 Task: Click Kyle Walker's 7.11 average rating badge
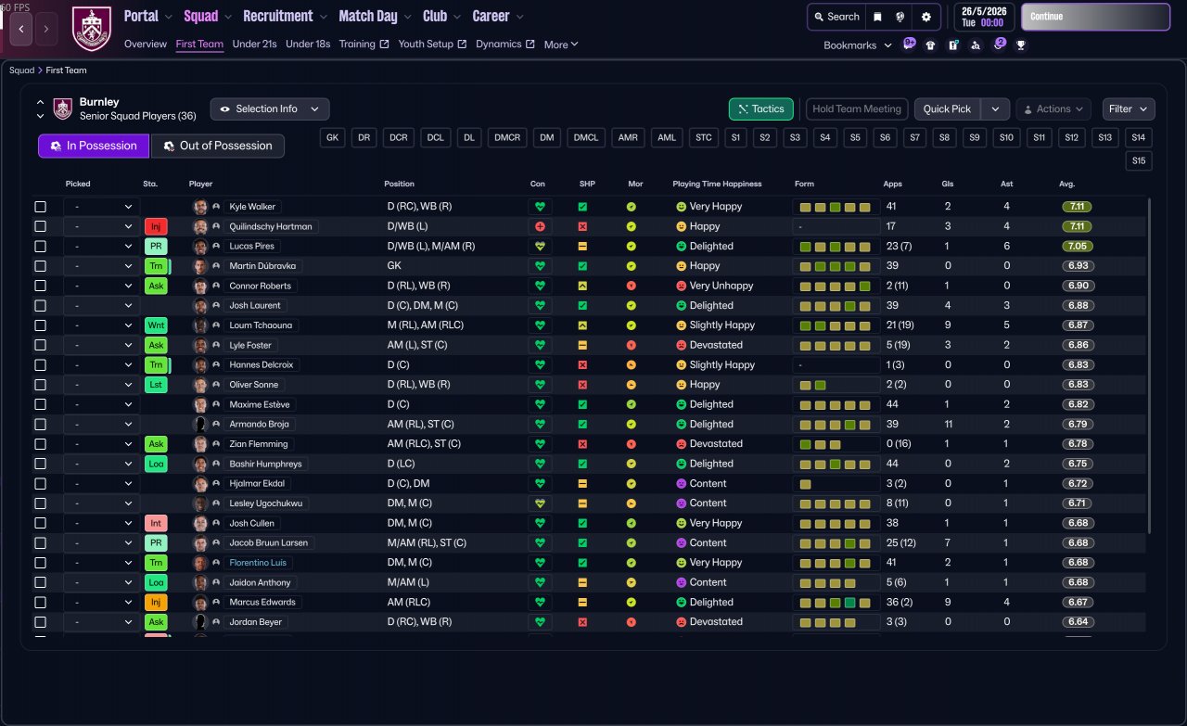pos(1078,207)
